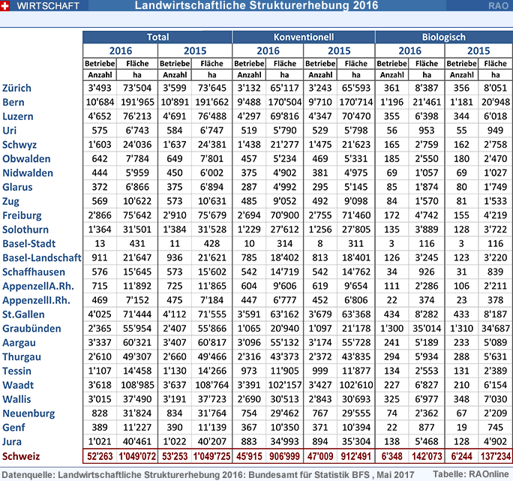The height and width of the screenshot is (481, 513).
Task: Select the Total column group header
Action: [157, 36]
